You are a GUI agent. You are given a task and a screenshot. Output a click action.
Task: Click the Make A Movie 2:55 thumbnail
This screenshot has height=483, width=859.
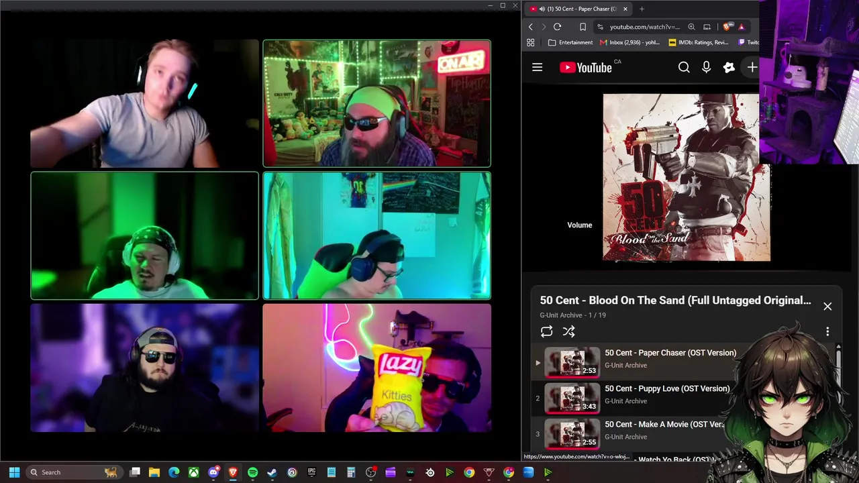tap(572, 434)
